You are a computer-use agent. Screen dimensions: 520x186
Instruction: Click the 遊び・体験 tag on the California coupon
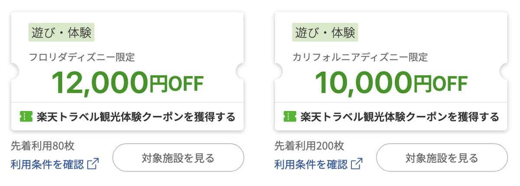(325, 32)
